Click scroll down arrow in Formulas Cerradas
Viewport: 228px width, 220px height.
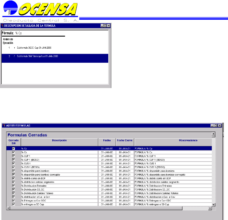coord(213,205)
